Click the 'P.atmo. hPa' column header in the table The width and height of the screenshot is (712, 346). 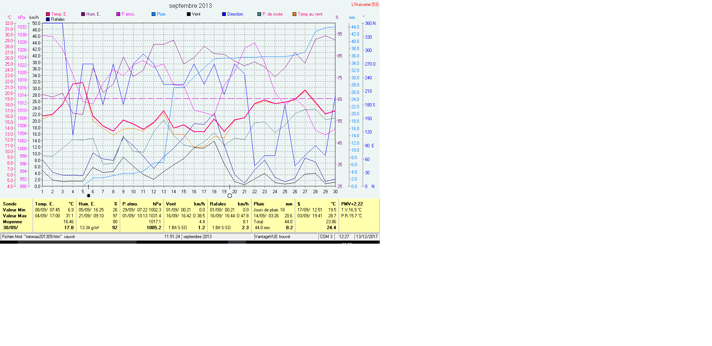pos(142,204)
